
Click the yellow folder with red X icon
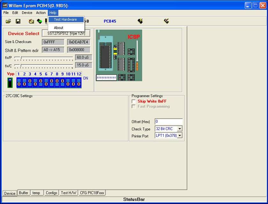(31, 21)
